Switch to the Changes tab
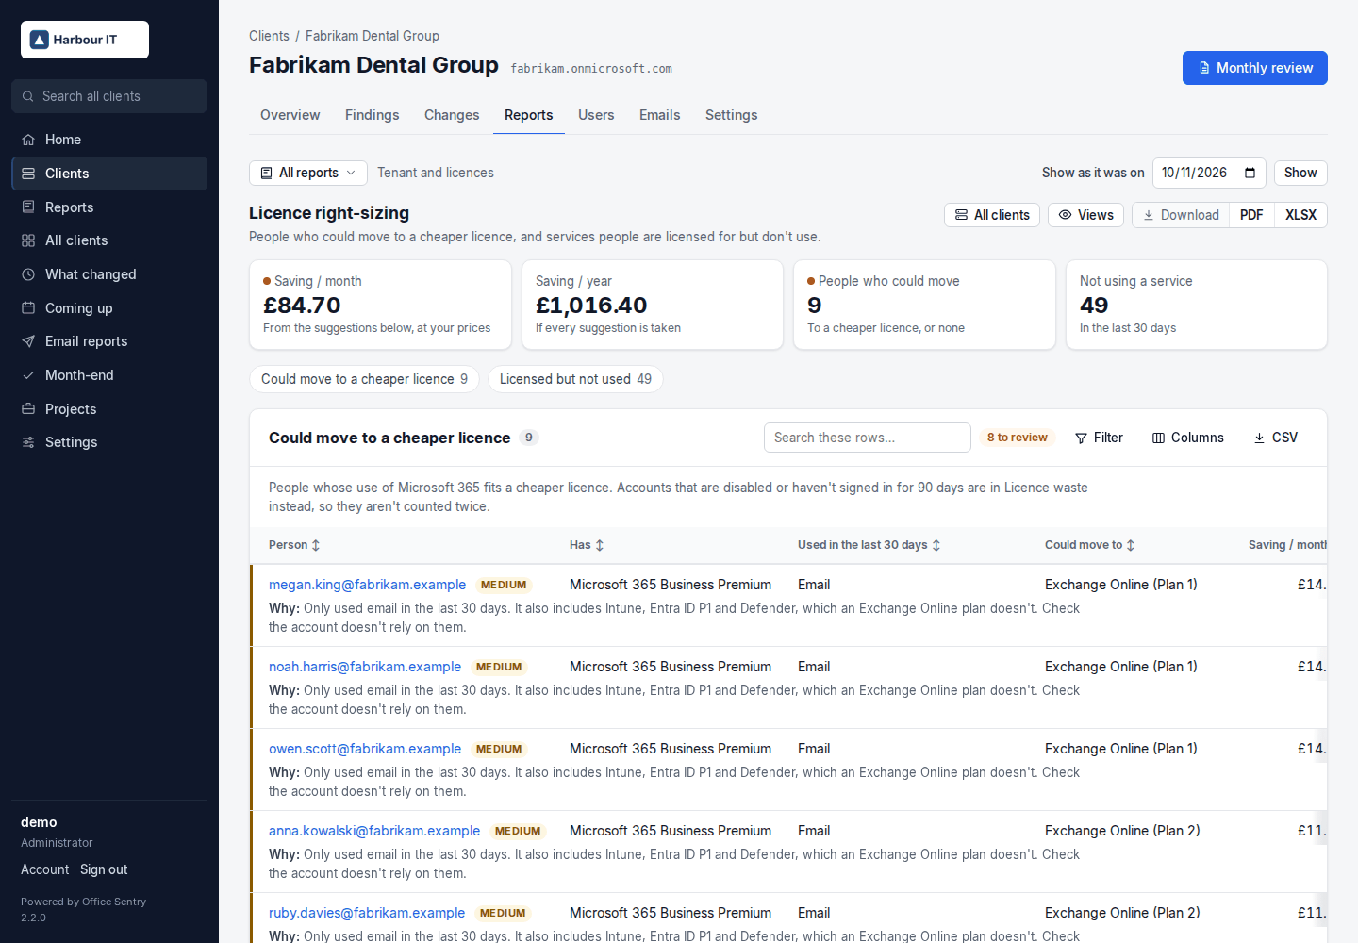 (x=452, y=115)
